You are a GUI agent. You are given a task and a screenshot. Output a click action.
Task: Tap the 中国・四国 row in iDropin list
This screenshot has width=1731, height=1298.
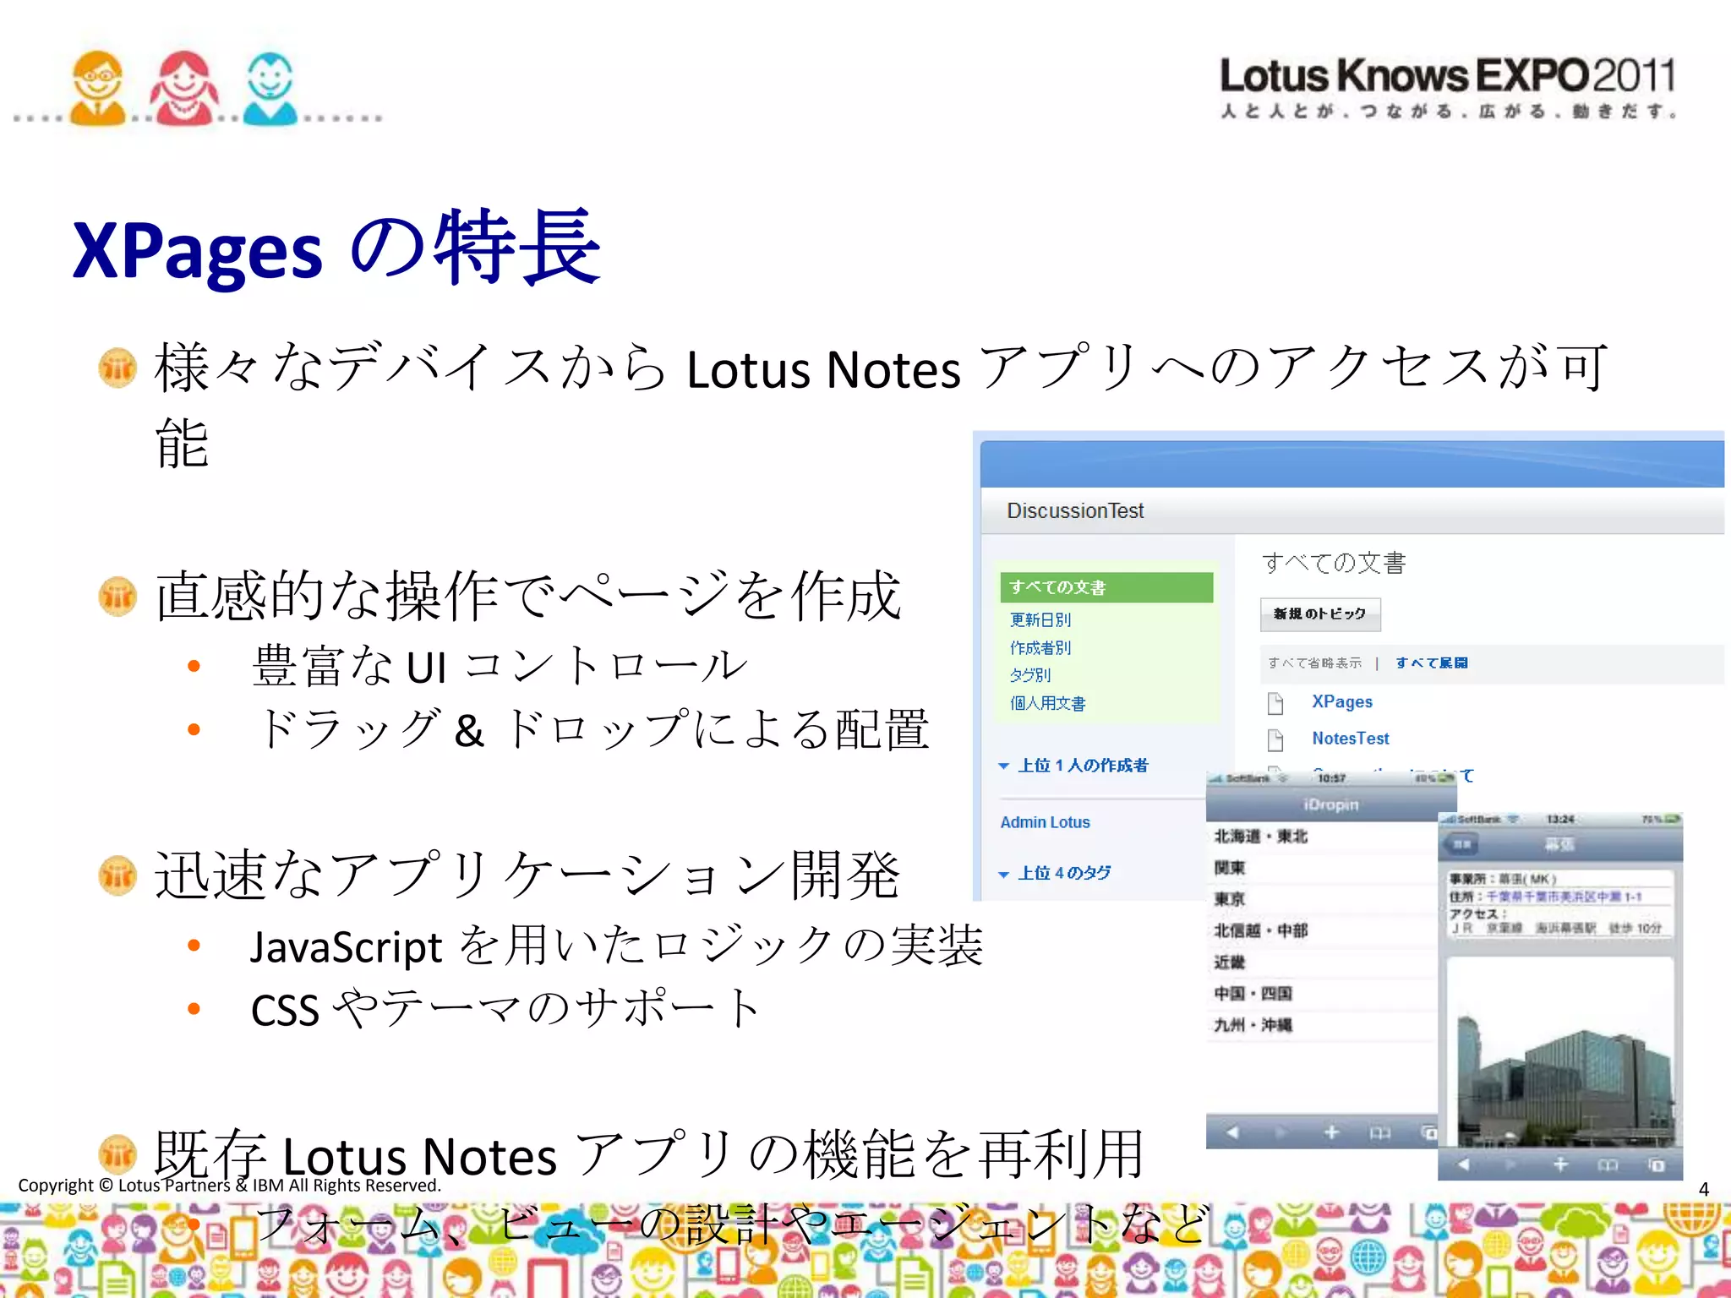click(1322, 994)
